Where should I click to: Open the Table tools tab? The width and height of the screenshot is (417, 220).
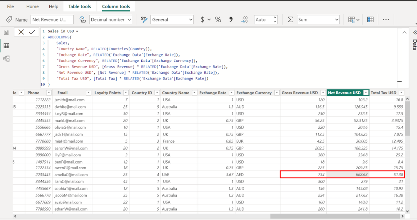coord(80,6)
